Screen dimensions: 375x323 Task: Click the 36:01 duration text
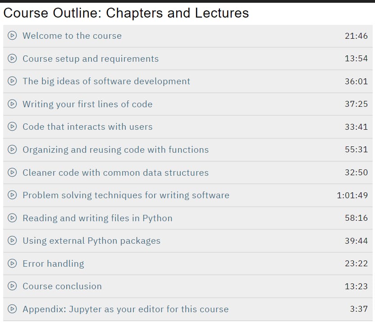[x=357, y=81]
